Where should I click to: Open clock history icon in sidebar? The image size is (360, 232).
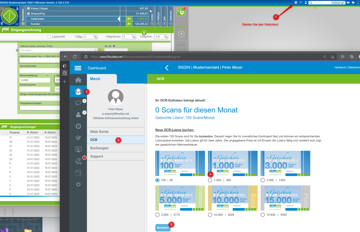[x=78, y=126]
